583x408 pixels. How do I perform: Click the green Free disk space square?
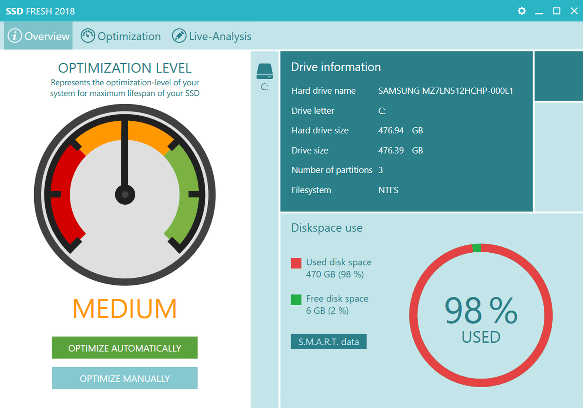point(296,299)
